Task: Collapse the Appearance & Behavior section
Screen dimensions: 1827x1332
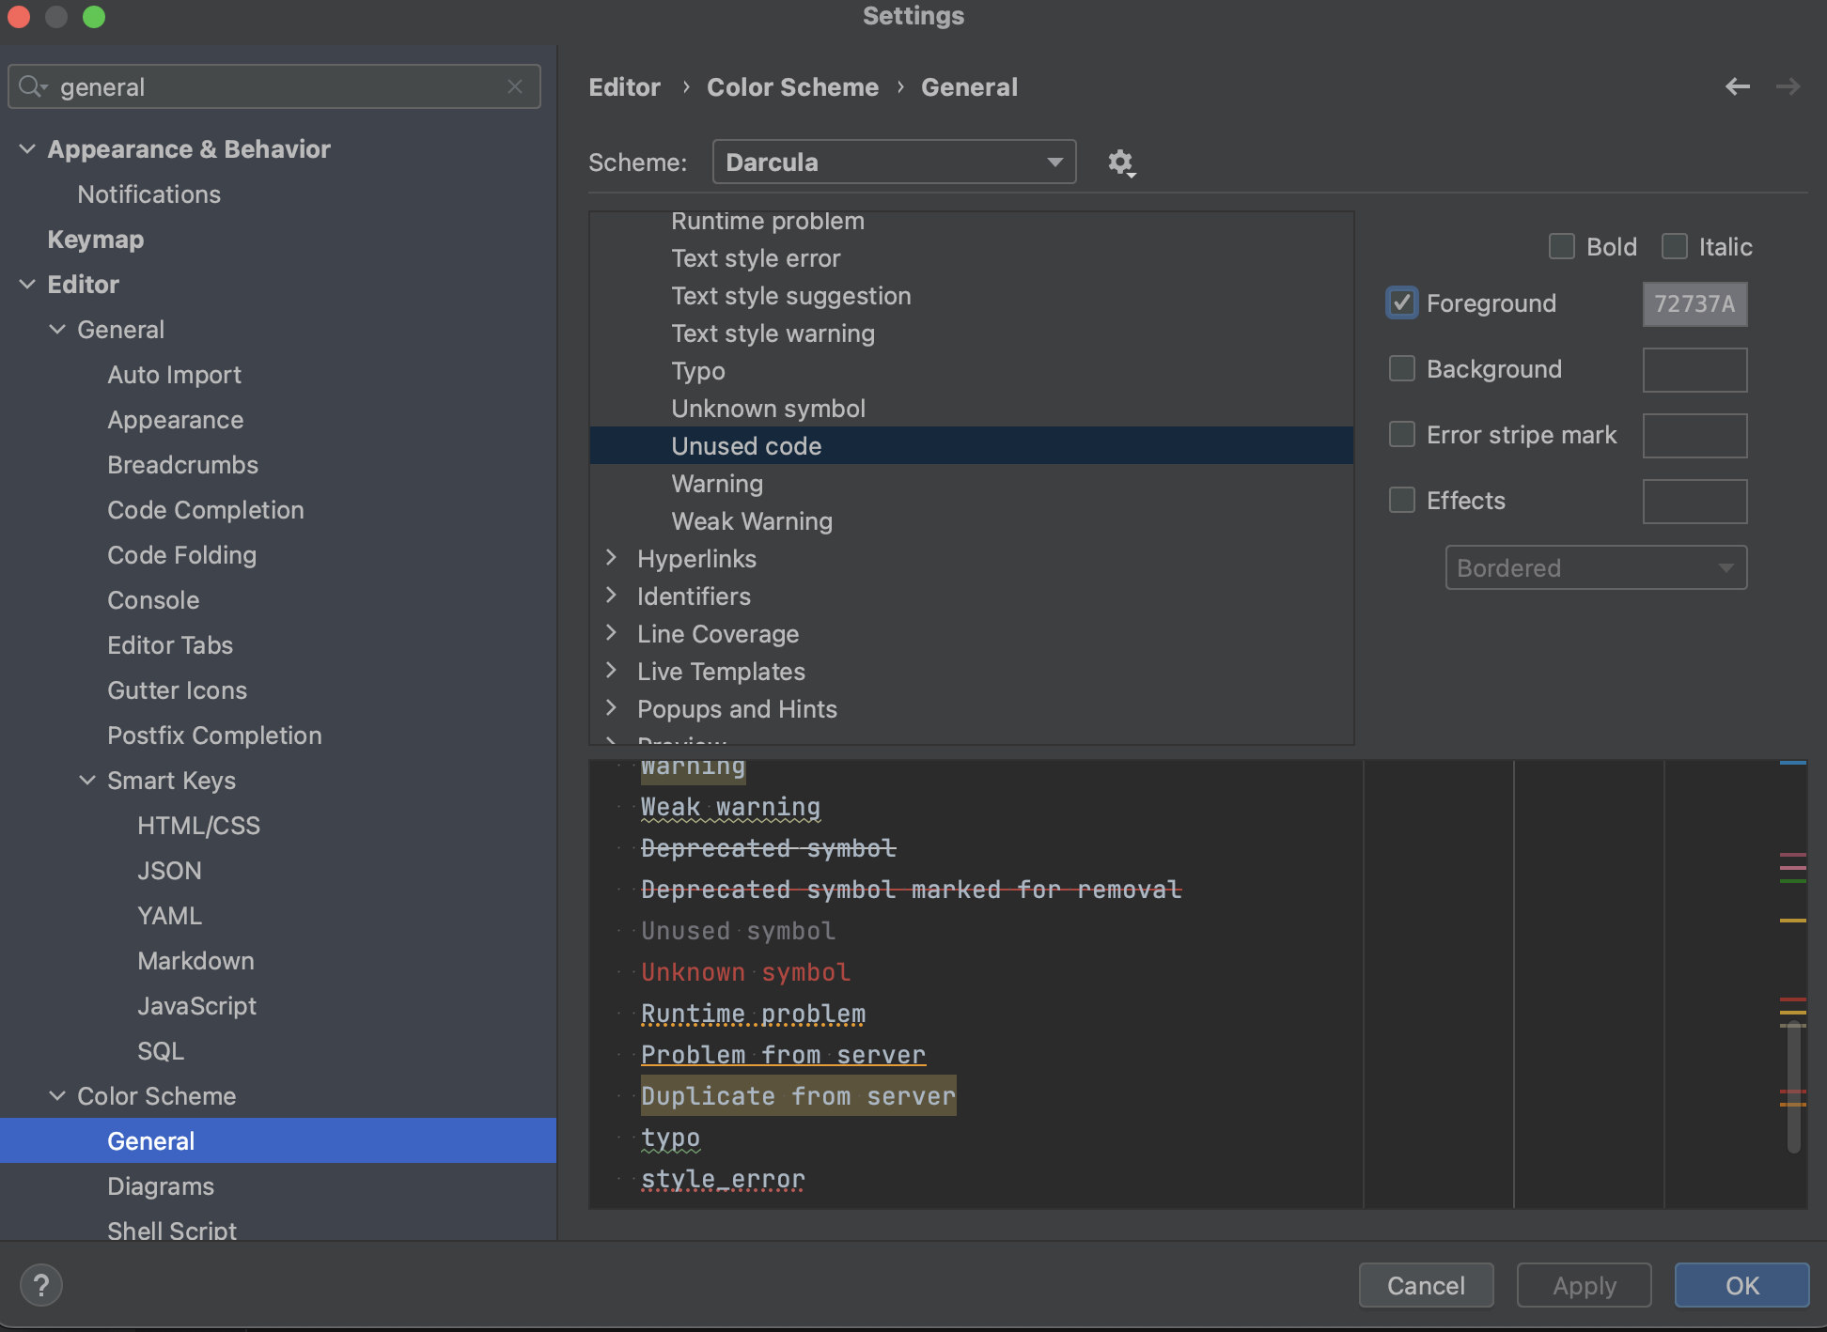Action: [27, 148]
